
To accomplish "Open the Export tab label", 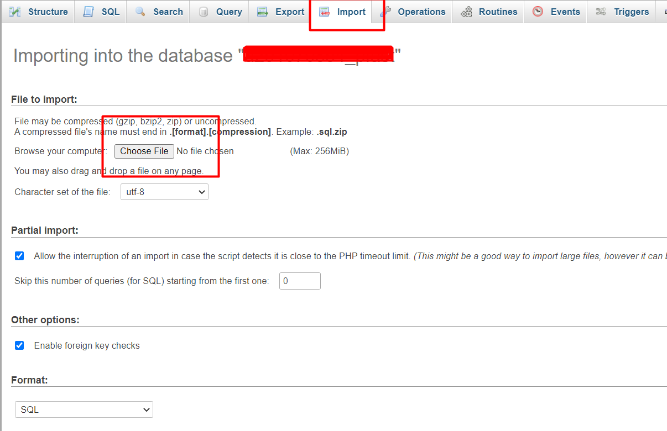I will pyautogui.click(x=290, y=12).
